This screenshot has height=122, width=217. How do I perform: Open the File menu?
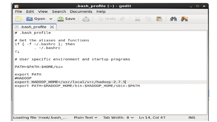coord(18,11)
